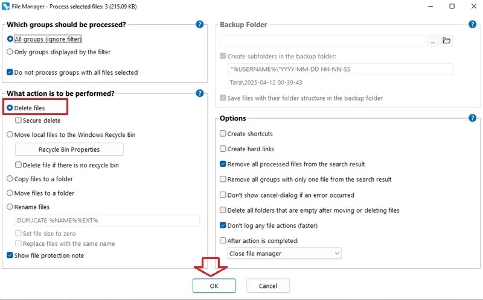Click the backup folder path input field
The height and width of the screenshot is (300, 483).
click(322, 40)
